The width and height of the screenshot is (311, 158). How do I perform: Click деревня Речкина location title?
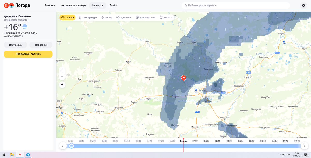17,16
